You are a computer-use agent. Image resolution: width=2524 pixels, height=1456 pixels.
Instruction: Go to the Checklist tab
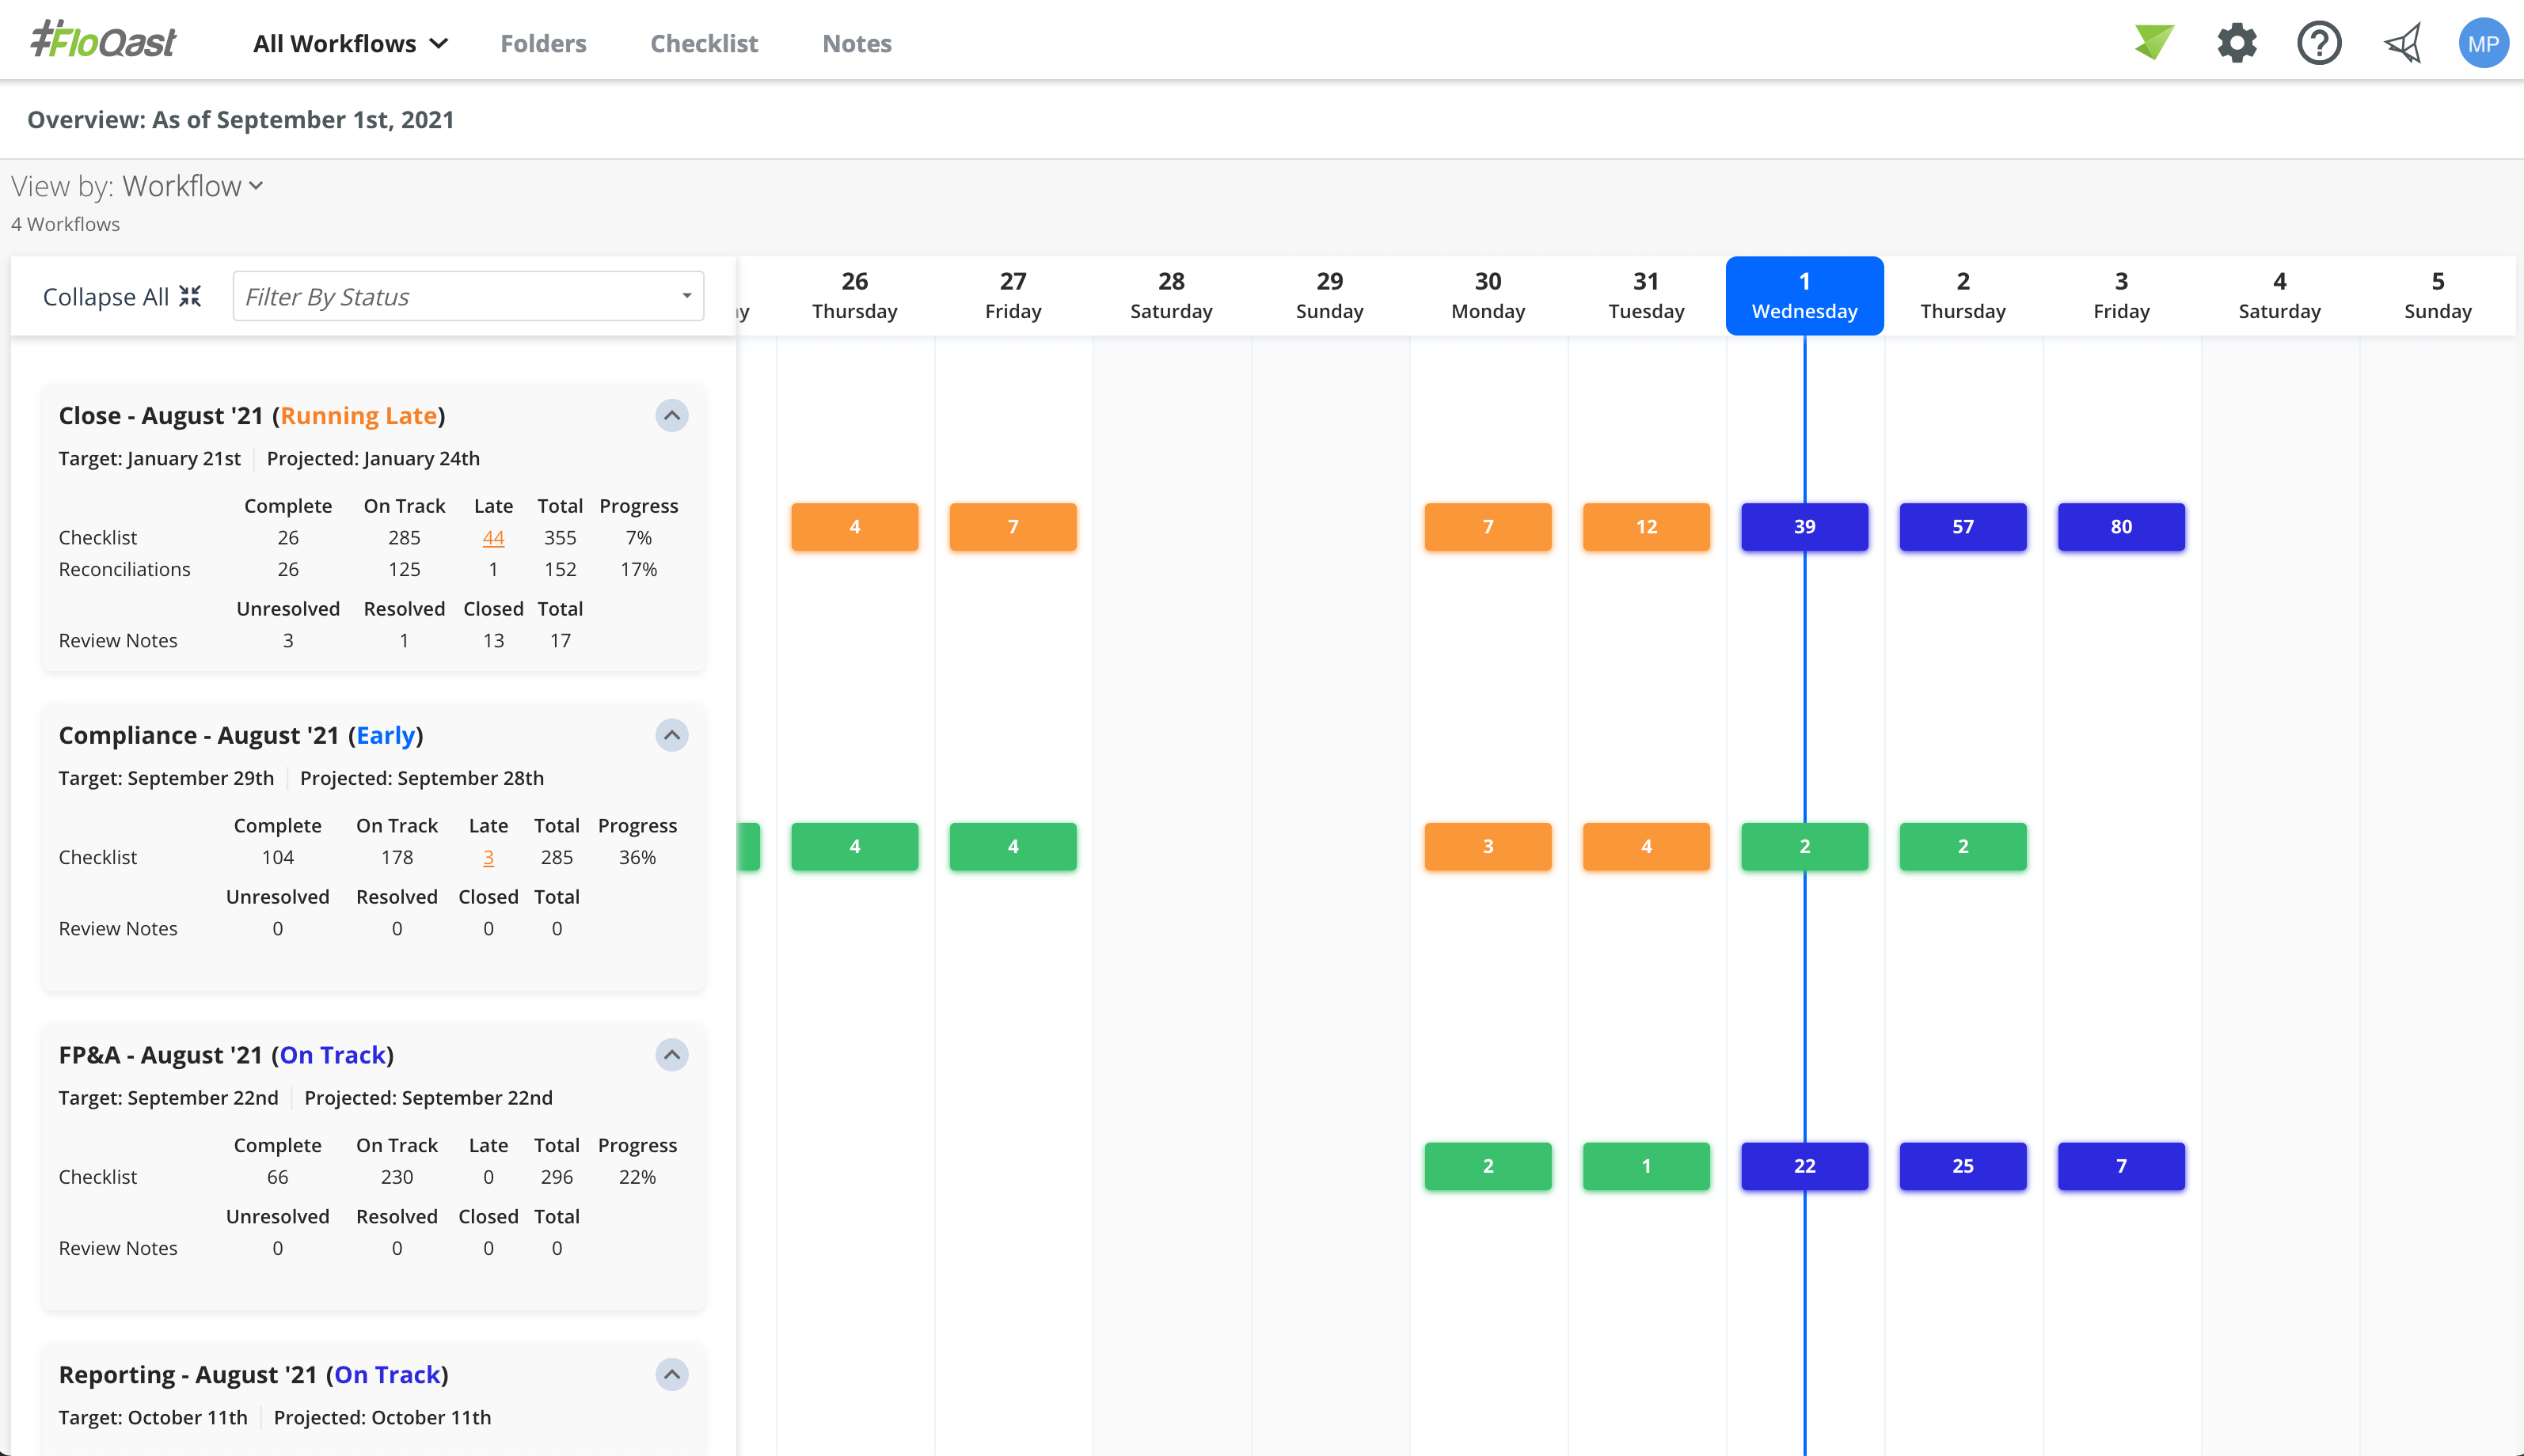tap(705, 43)
